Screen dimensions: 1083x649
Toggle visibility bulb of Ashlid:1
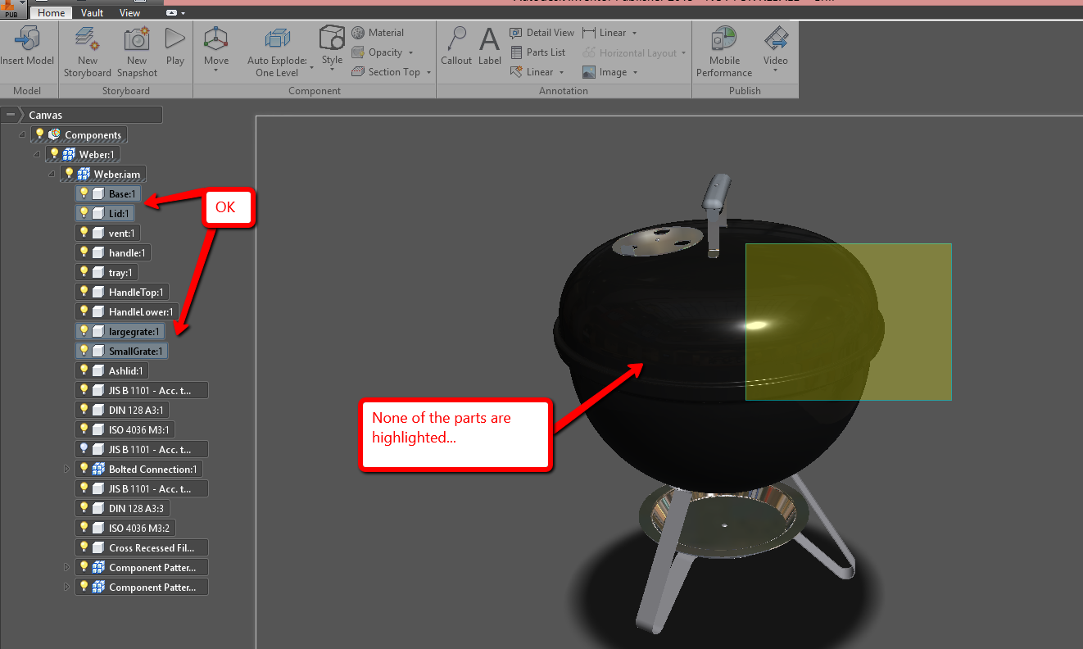point(84,370)
